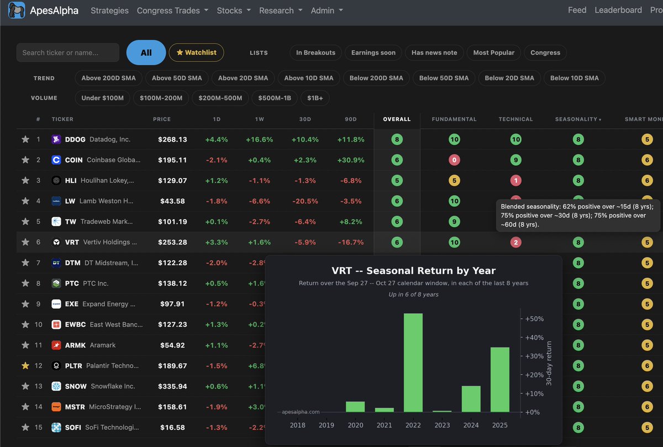Star the SOFI row
This screenshot has height=447, width=663.
click(25, 428)
